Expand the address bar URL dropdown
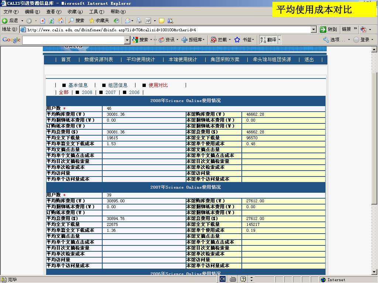This screenshot has height=283, width=378. click(313, 29)
